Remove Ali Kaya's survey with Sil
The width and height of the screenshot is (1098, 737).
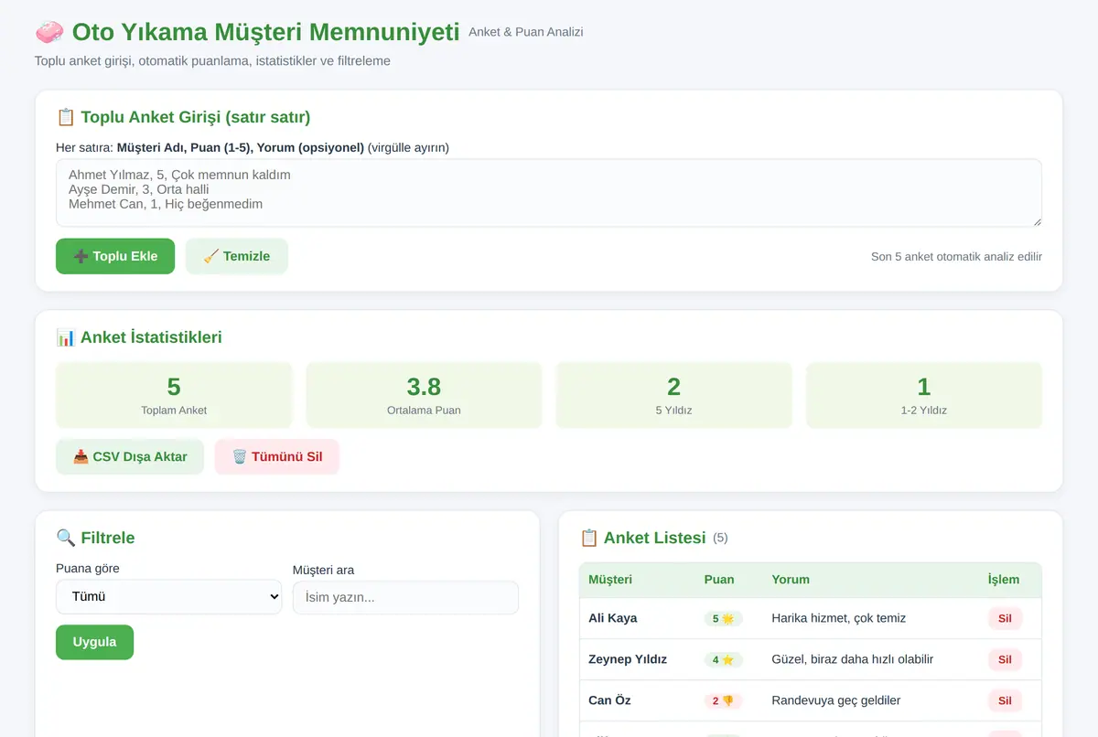point(1005,618)
